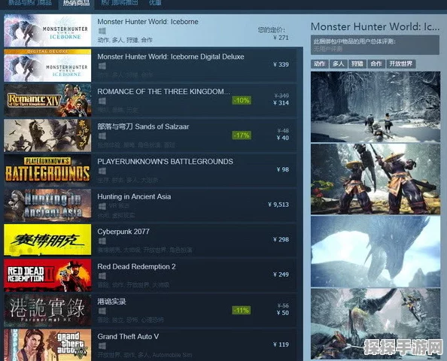This screenshot has width=447, height=361.
Task: View bottom monster battle screenshot in preview panel
Action: pos(376,324)
